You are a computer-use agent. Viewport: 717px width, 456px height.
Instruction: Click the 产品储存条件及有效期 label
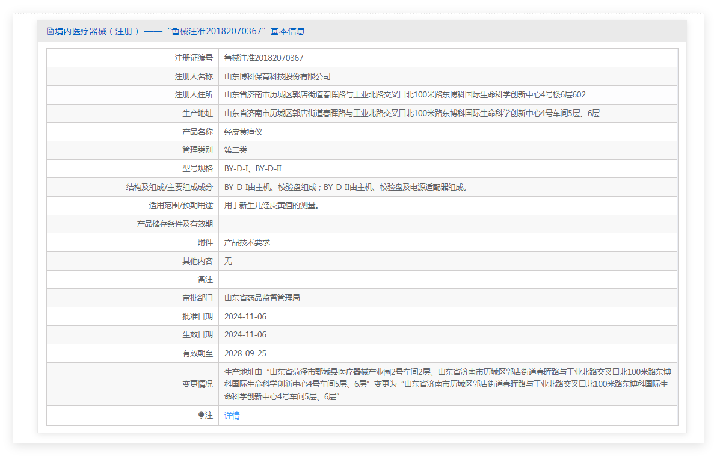click(x=174, y=224)
